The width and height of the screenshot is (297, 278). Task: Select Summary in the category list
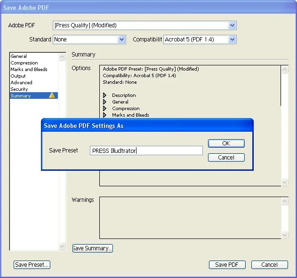pos(34,95)
